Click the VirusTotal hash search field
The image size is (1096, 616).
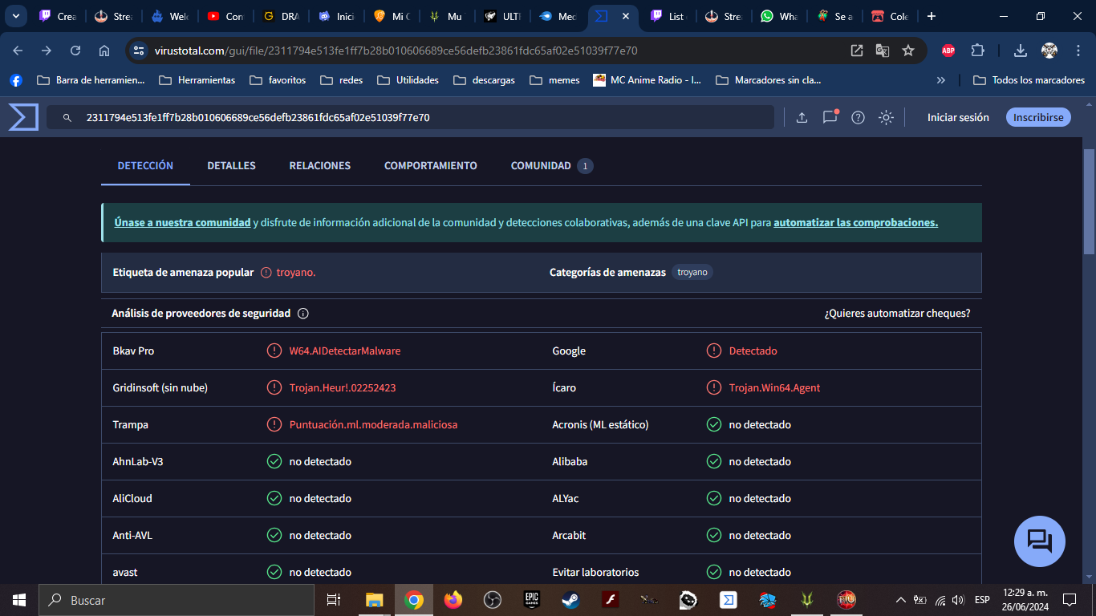coord(410,117)
